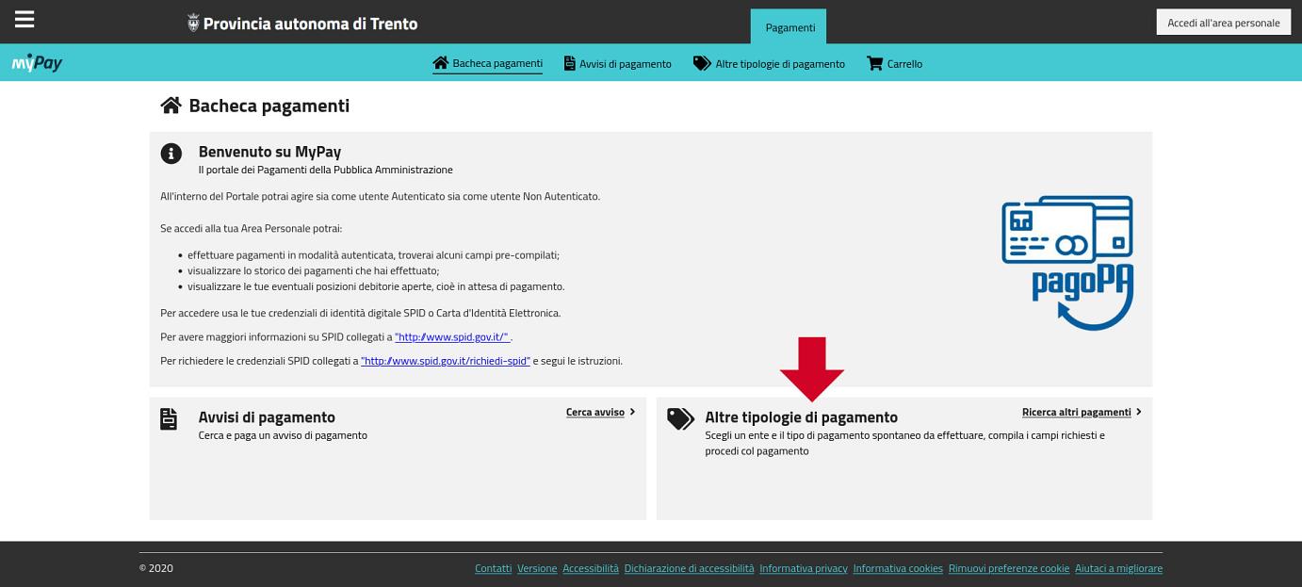The width and height of the screenshot is (1302, 587).
Task: Open Informativa privacy footer link
Action: click(804, 568)
